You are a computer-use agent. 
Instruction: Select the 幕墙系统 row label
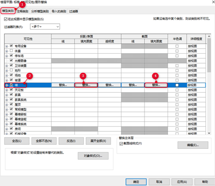coord(20,124)
